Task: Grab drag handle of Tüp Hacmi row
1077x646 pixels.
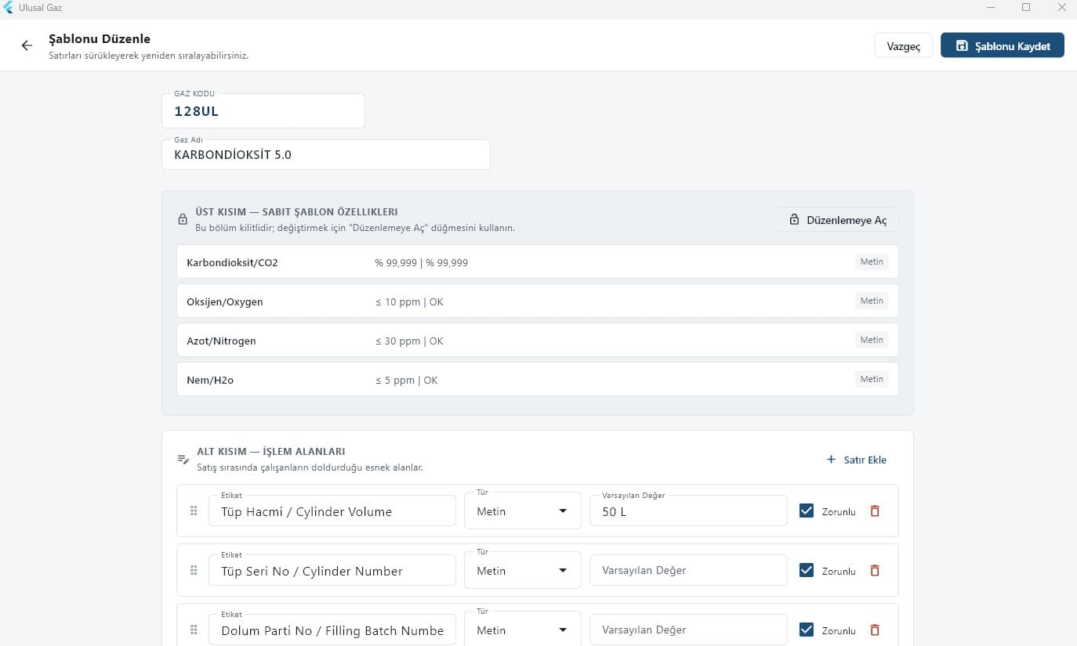Action: (194, 511)
